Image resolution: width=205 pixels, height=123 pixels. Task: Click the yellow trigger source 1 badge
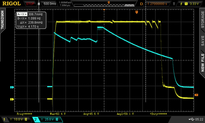pyautogui.click(x=186, y=4)
